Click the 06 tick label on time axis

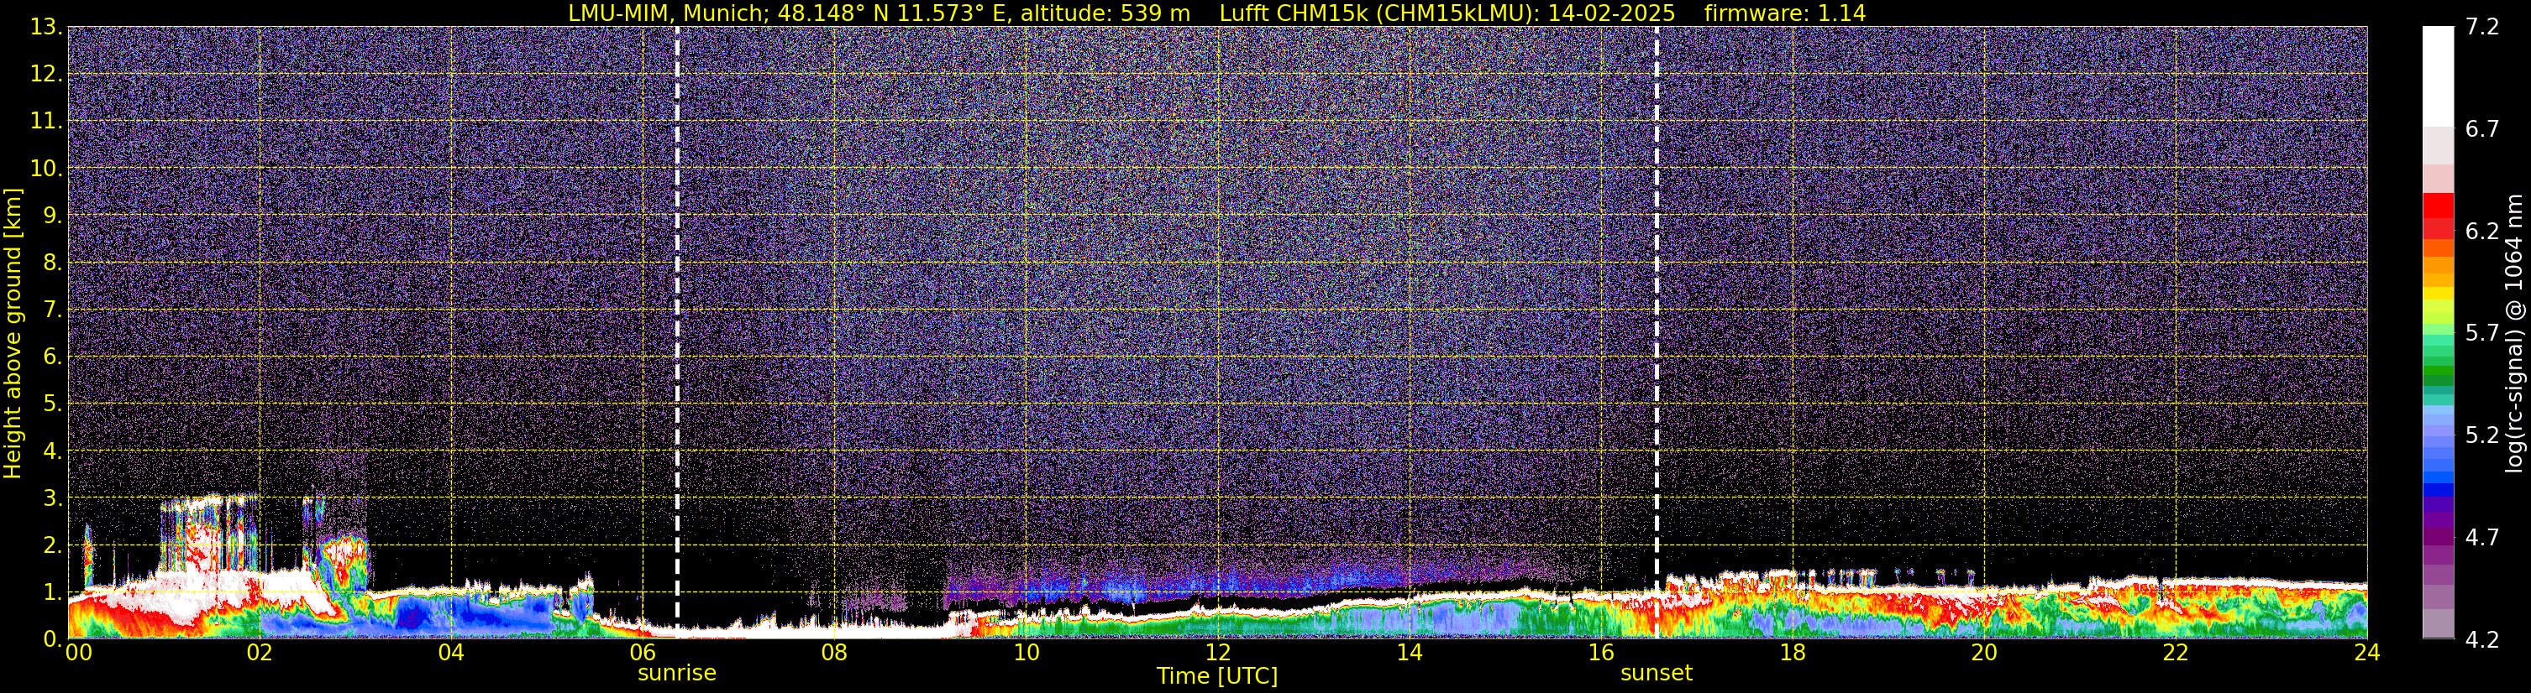tap(643, 653)
